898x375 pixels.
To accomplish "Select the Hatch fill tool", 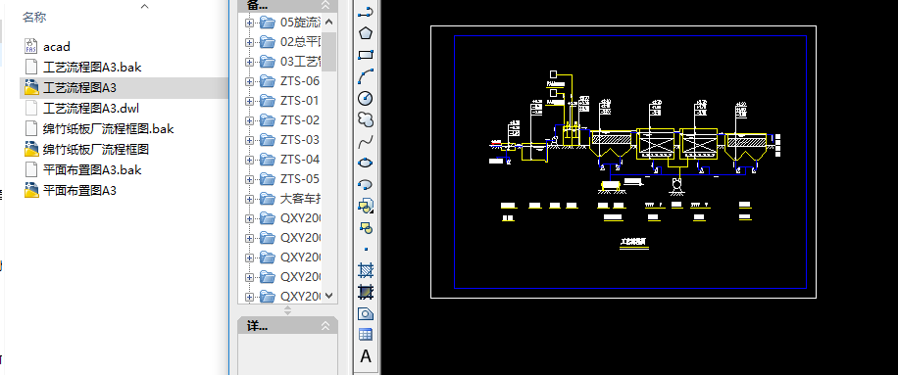I will tap(366, 270).
